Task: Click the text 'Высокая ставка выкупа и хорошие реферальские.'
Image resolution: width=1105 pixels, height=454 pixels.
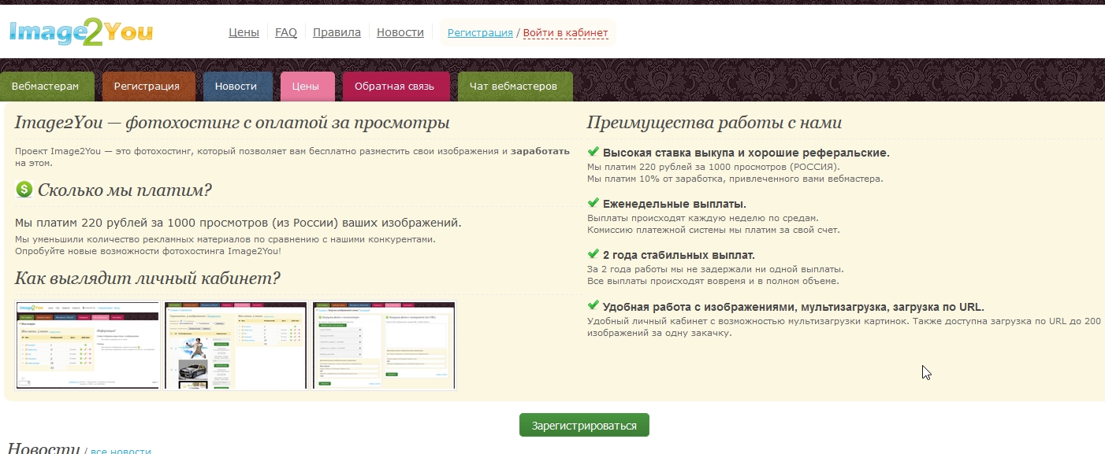Action: click(x=746, y=153)
